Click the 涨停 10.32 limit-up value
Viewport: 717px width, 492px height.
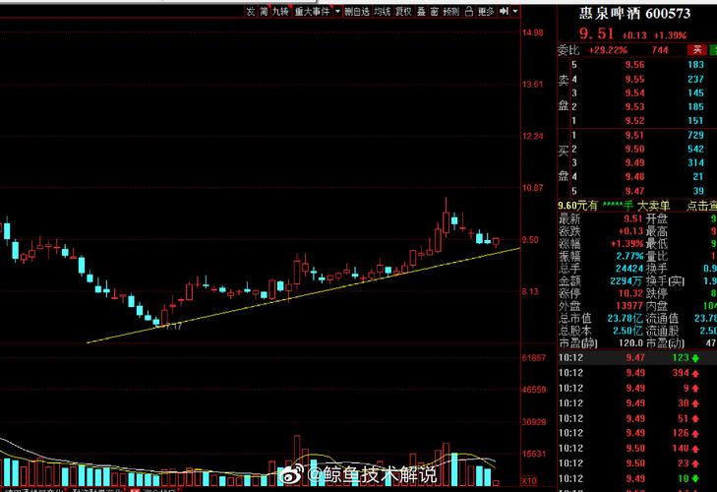pyautogui.click(x=631, y=293)
